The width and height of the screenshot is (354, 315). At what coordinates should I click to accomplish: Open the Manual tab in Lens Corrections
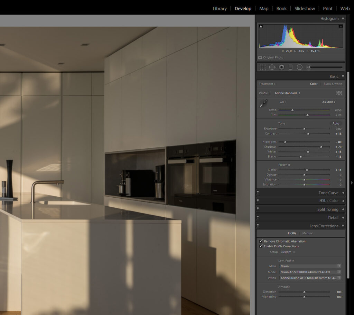tap(307, 233)
